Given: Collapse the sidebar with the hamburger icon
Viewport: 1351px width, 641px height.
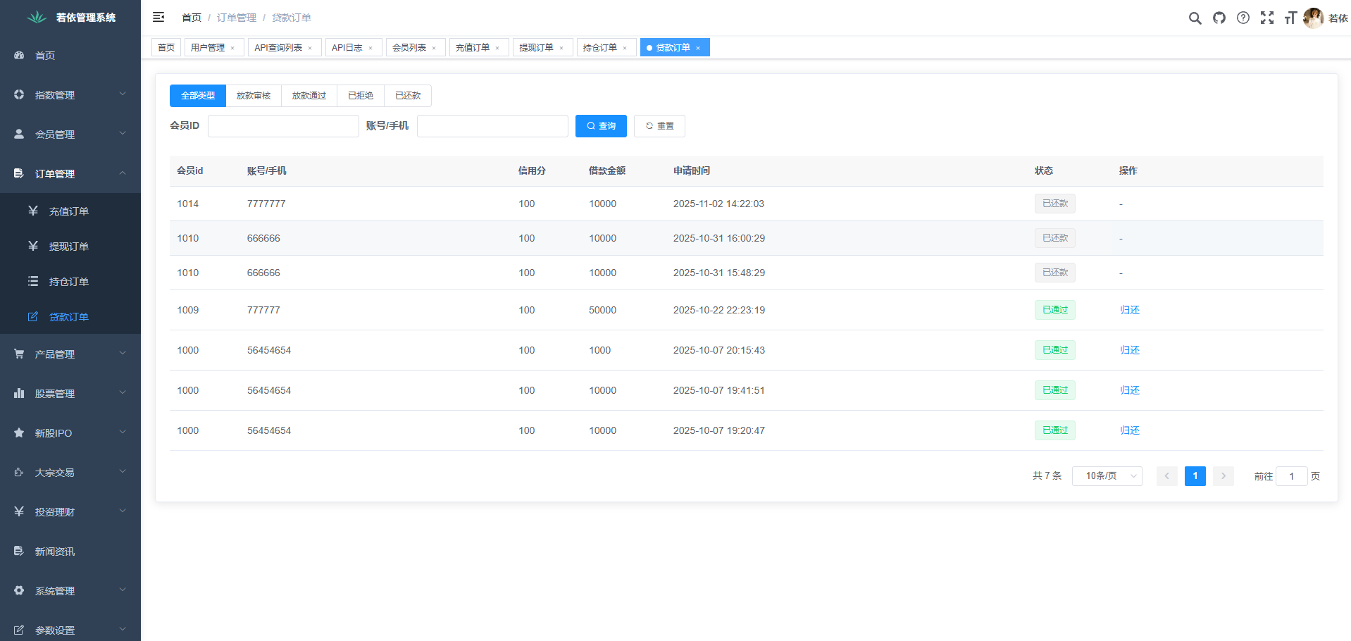Looking at the screenshot, I should tap(158, 18).
